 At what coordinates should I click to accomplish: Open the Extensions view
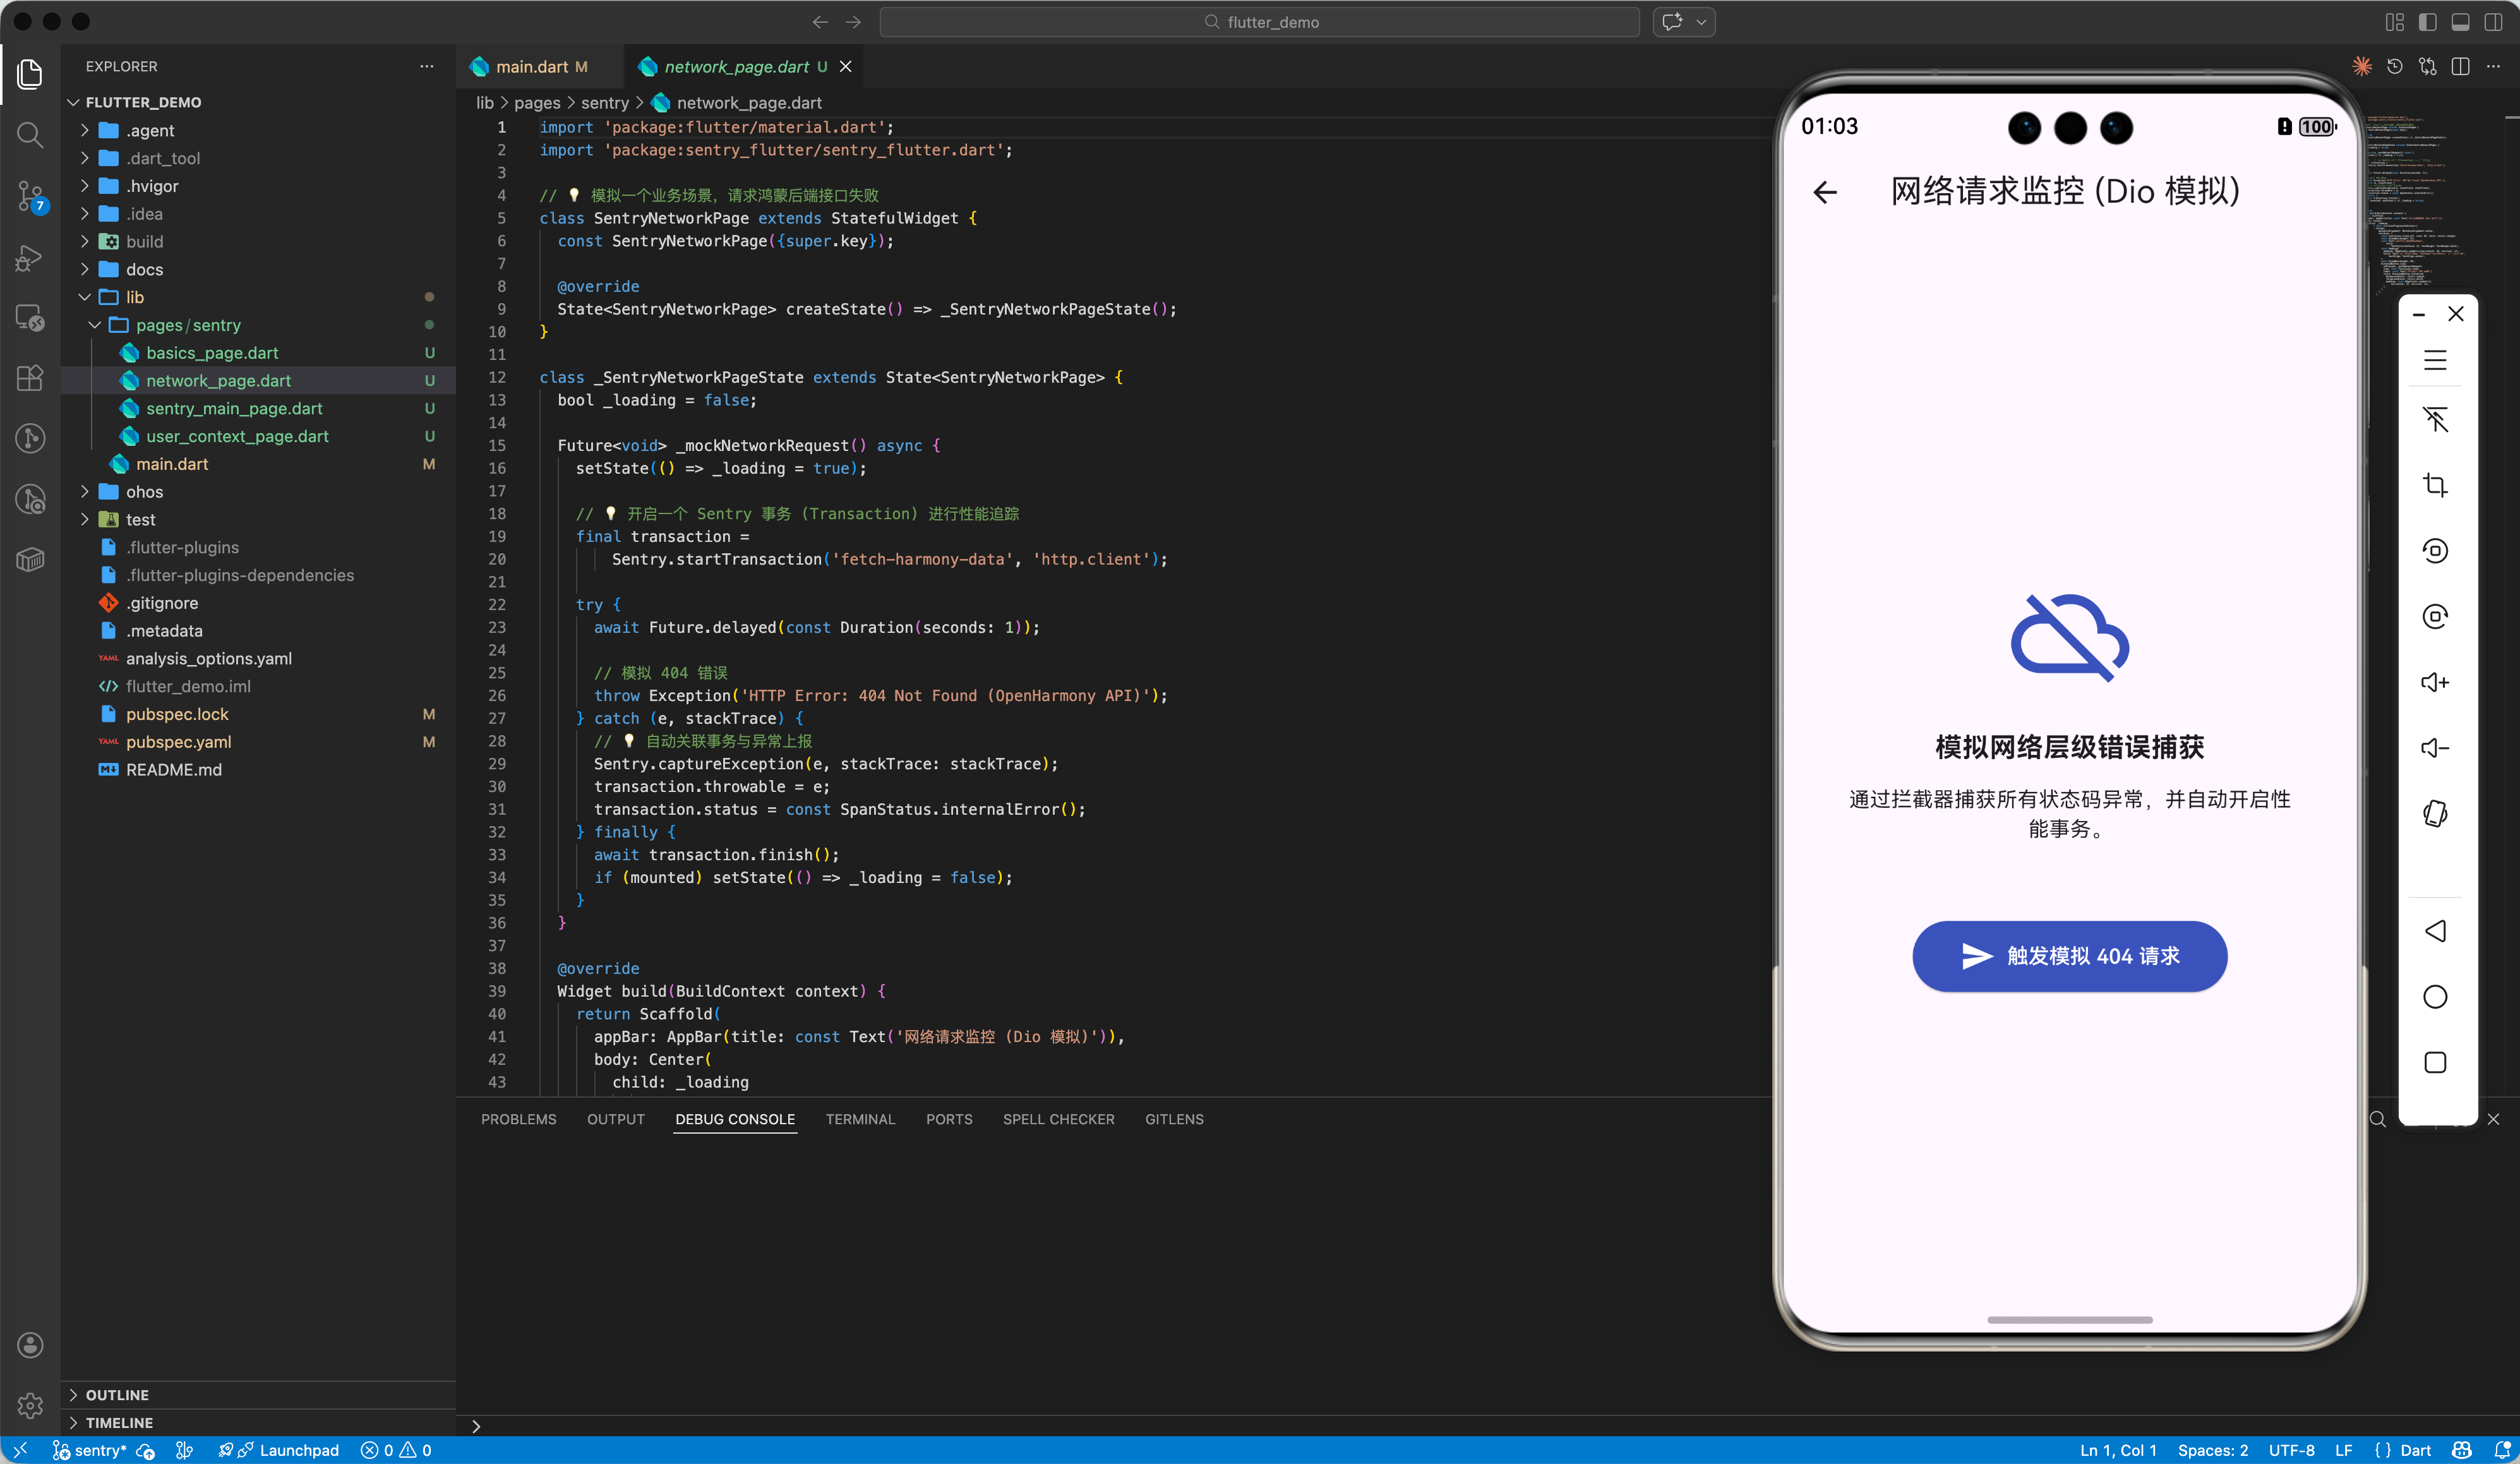(30, 378)
